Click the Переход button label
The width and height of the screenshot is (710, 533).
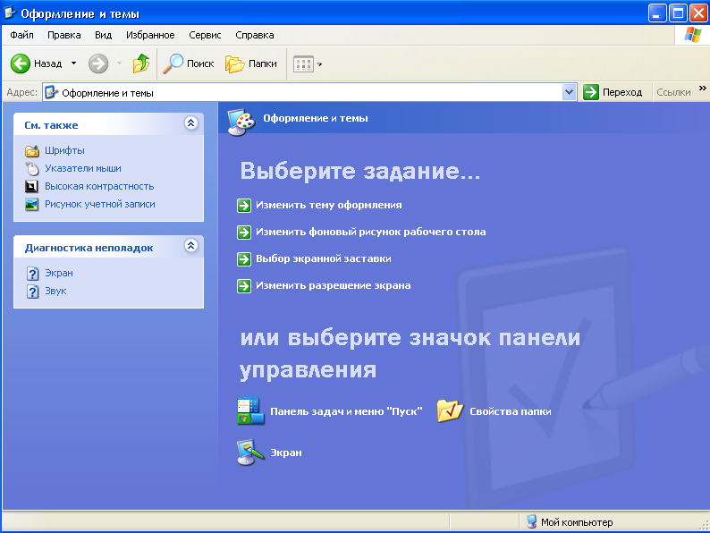click(622, 92)
